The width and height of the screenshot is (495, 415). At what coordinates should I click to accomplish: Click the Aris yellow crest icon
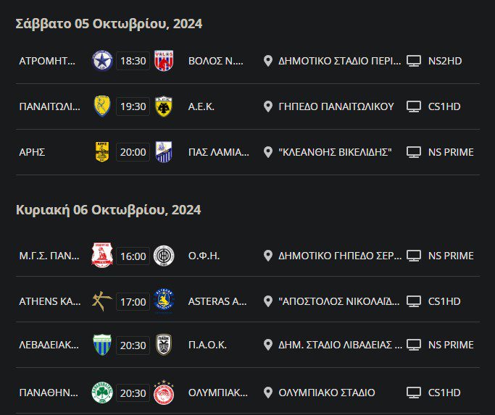click(x=102, y=152)
